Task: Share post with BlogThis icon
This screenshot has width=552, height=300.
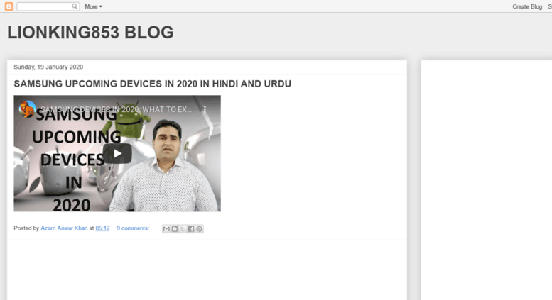Action: tap(175, 228)
